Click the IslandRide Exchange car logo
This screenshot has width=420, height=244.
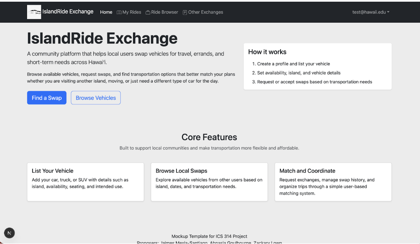[x=34, y=12]
